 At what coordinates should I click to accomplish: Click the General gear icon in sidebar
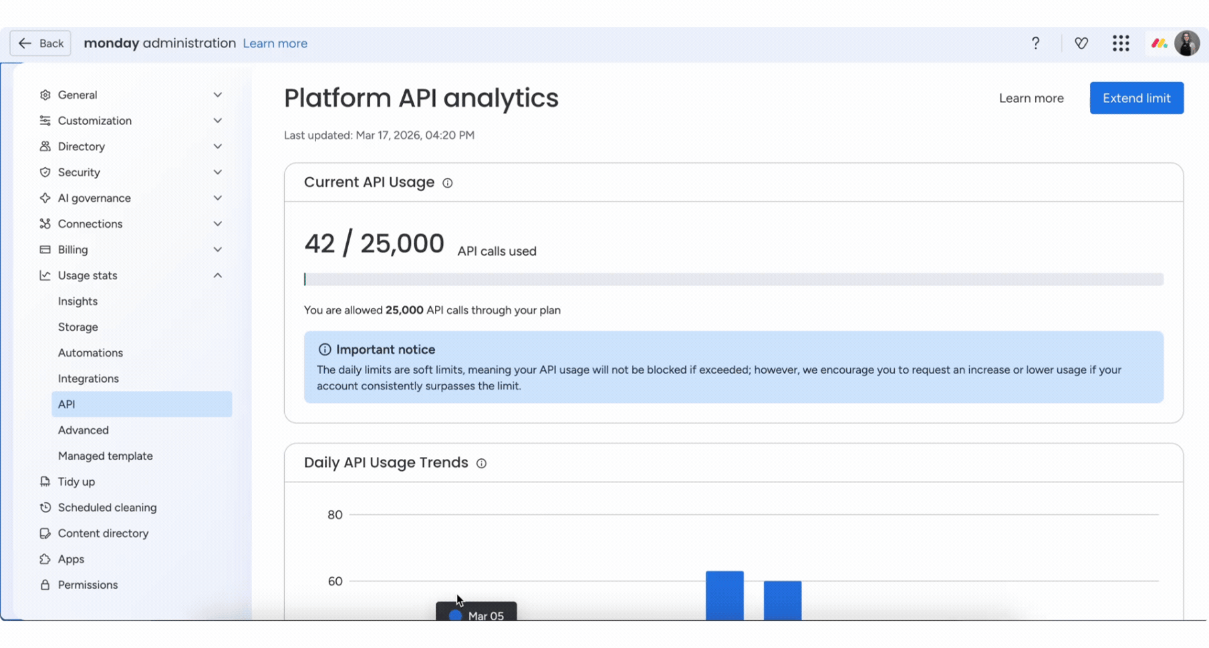[45, 95]
